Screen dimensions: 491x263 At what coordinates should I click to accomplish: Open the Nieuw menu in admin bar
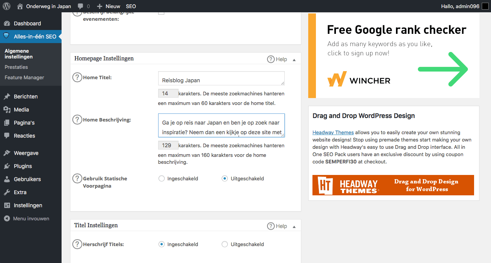(109, 6)
